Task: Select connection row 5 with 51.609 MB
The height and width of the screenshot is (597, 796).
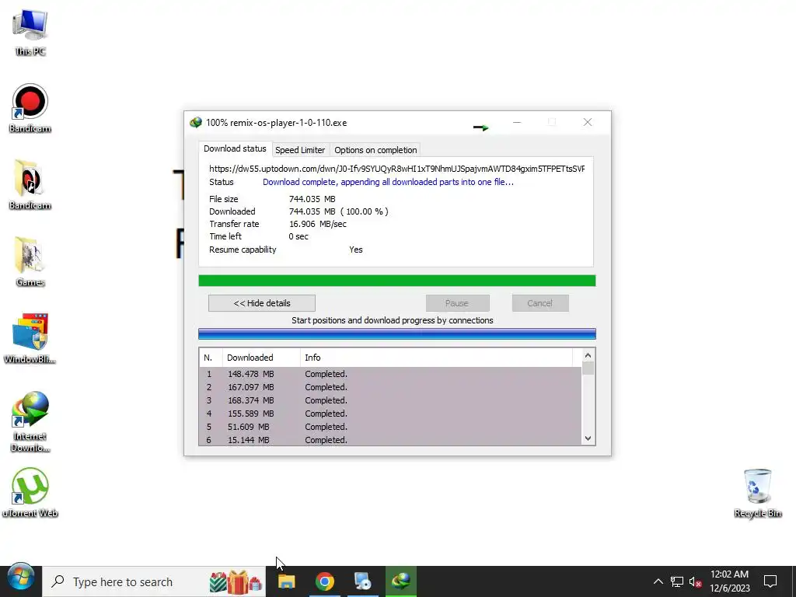Action: coord(390,427)
